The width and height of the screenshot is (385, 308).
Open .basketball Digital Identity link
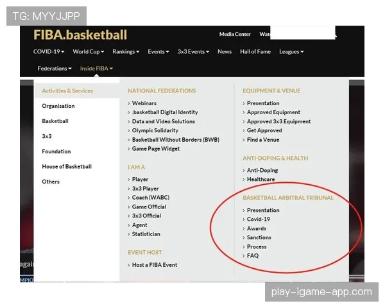click(x=165, y=112)
